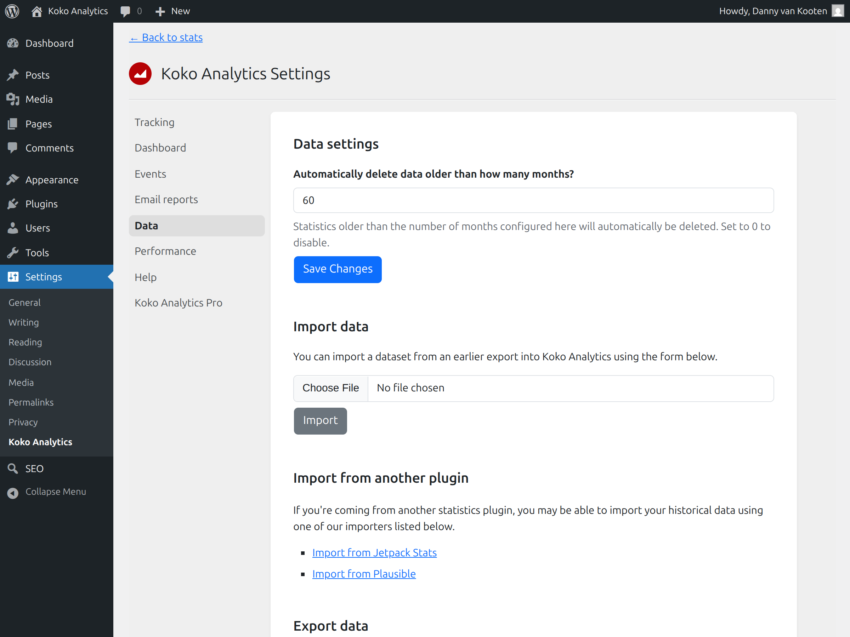
Task: Click Choose File to pick a dataset
Action: pyautogui.click(x=330, y=388)
